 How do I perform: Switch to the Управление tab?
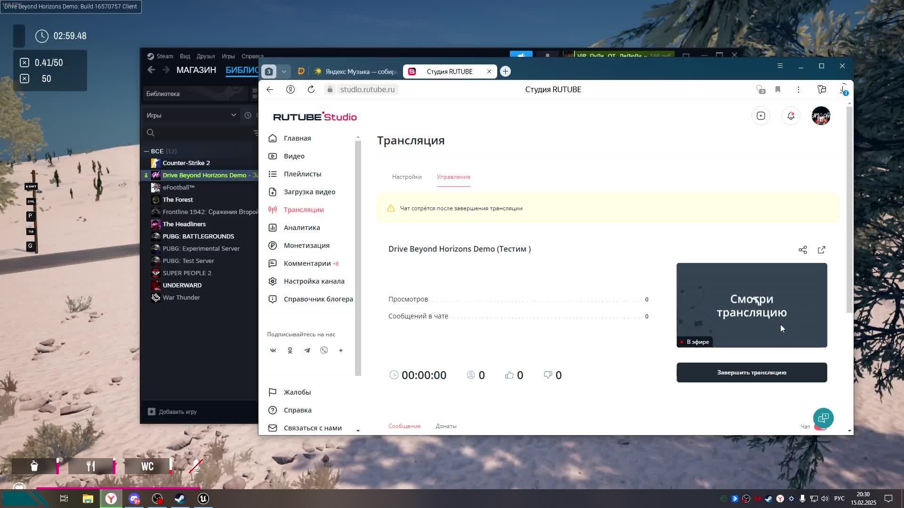click(x=453, y=177)
